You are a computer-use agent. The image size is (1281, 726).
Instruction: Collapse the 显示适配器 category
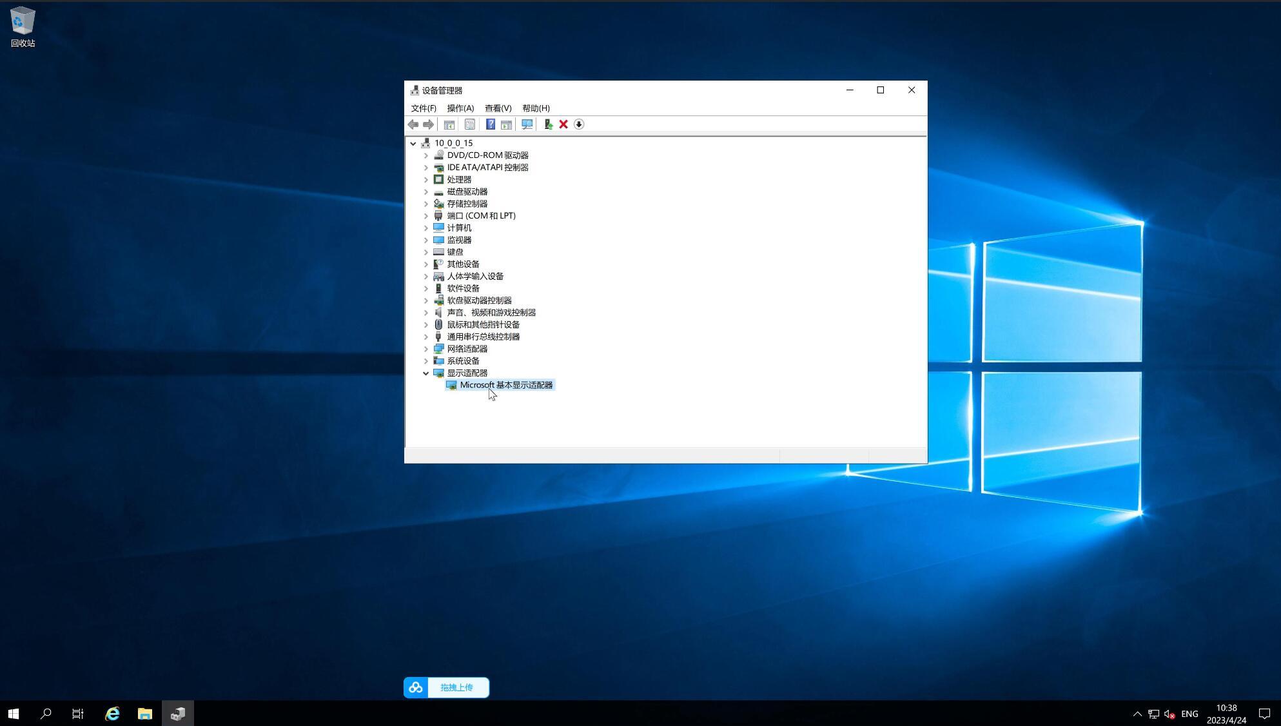point(425,373)
